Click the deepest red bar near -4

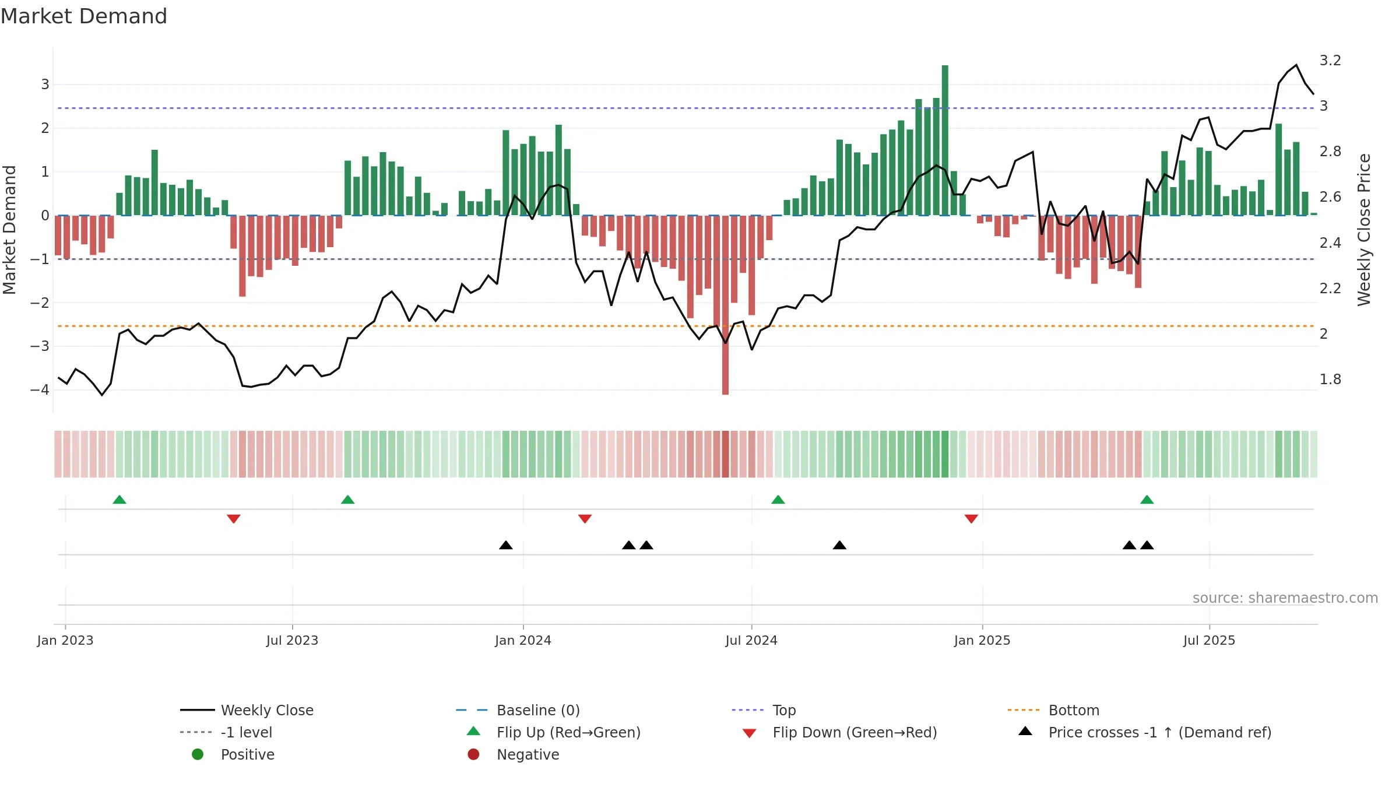pos(725,305)
